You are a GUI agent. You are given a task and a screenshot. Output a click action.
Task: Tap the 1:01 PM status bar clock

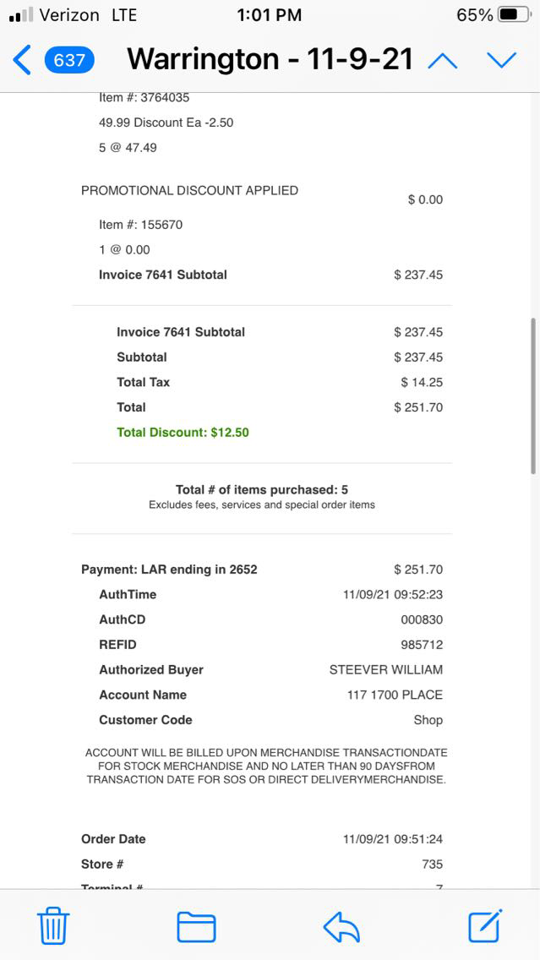(x=270, y=15)
